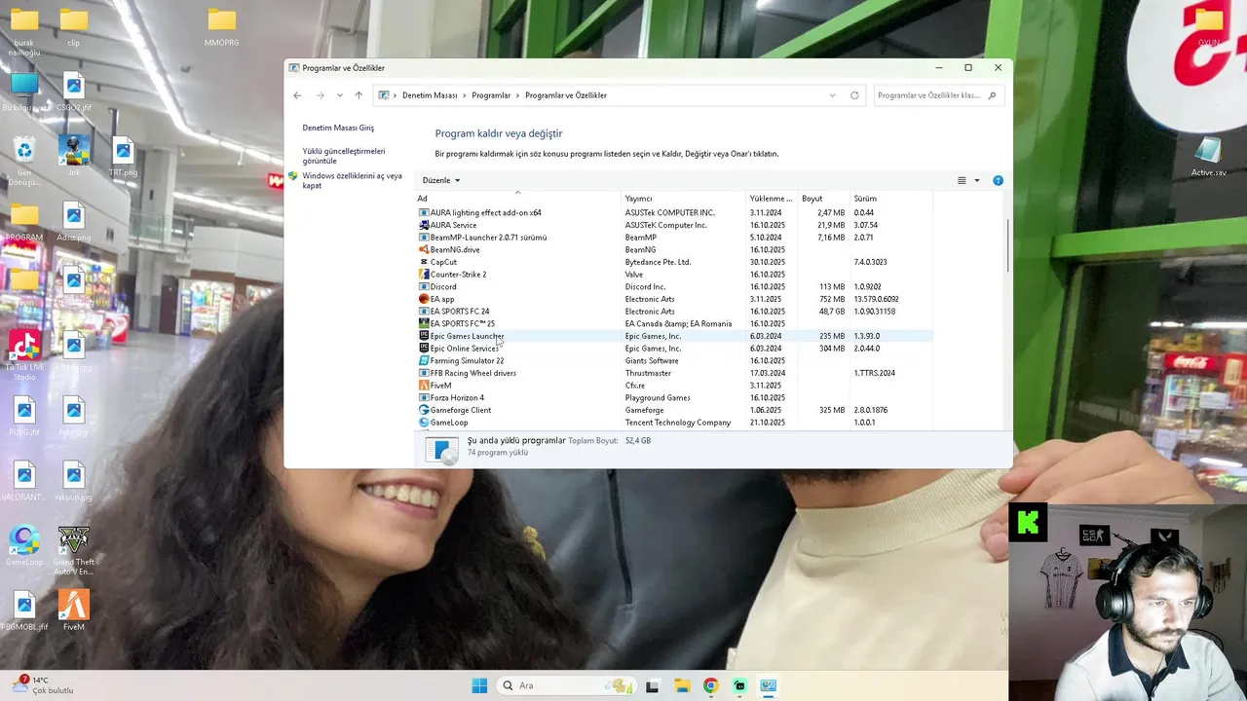The image size is (1247, 701).
Task: Click the weather widget showing 14°C
Action: coord(43,685)
